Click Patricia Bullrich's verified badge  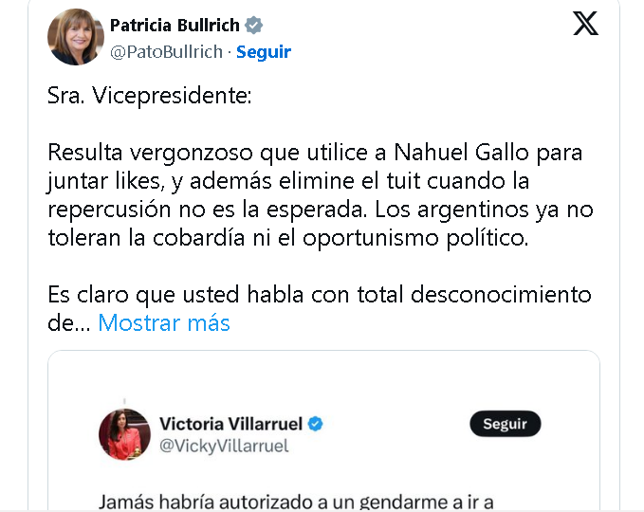[254, 25]
